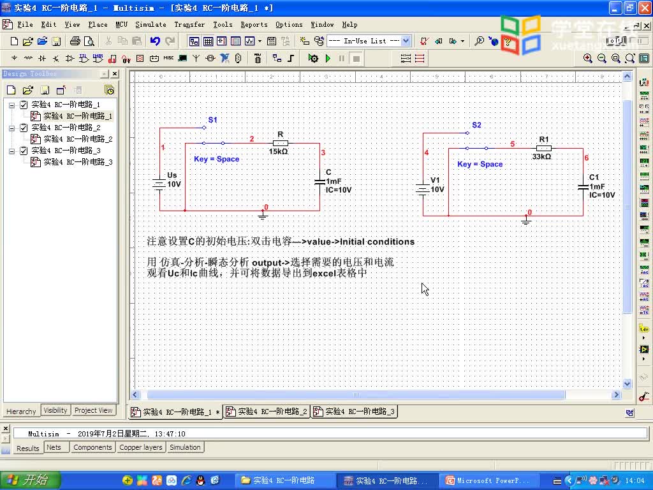Screen dimensions: 653x490
Task: Open the Simulate menu
Action: tap(150, 25)
